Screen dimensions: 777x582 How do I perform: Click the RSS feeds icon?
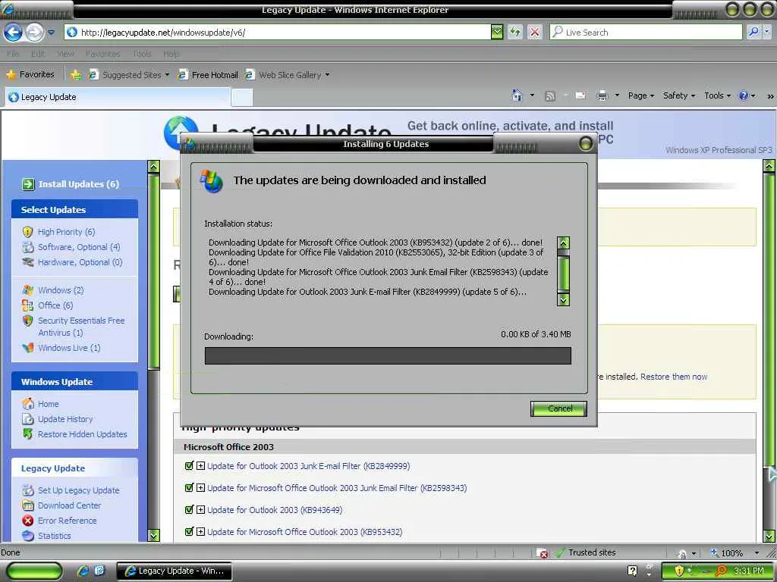549,96
